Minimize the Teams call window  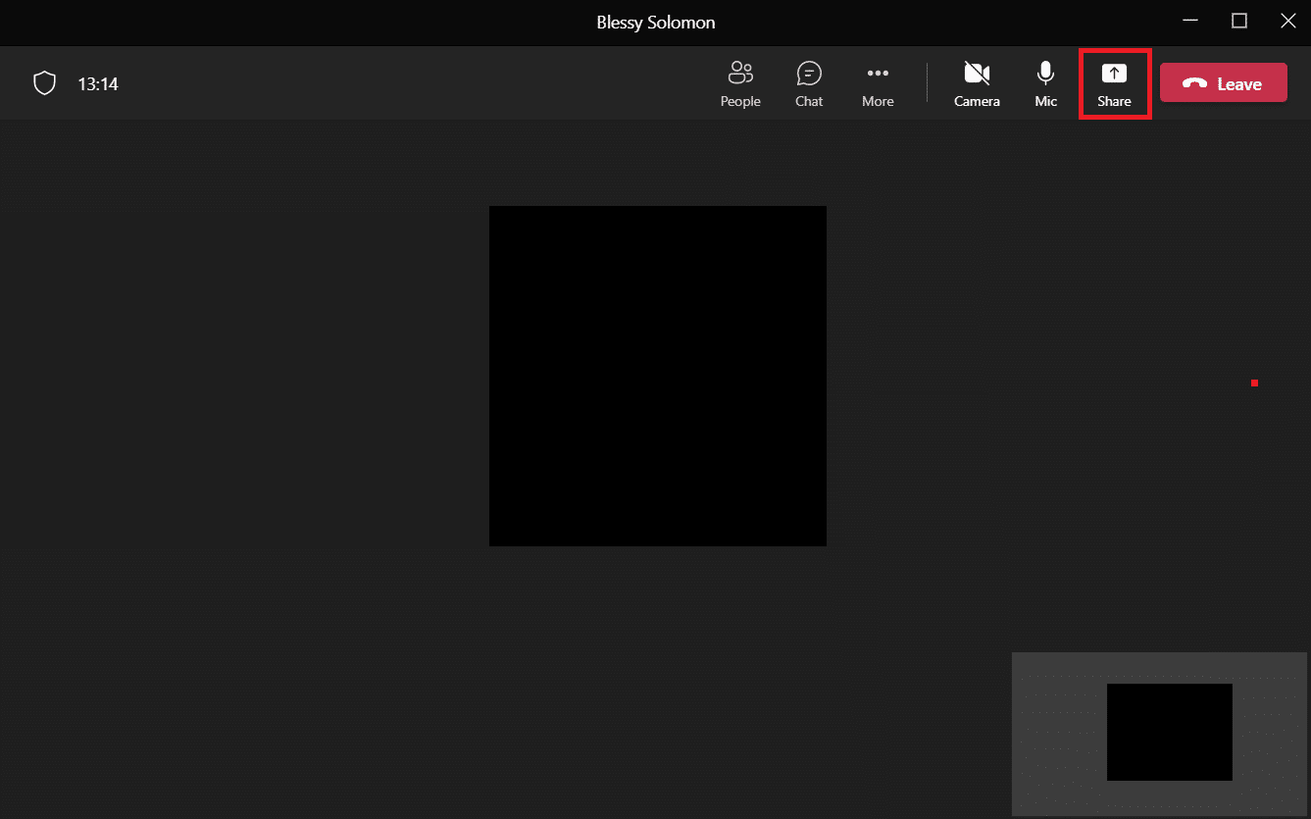(1190, 21)
